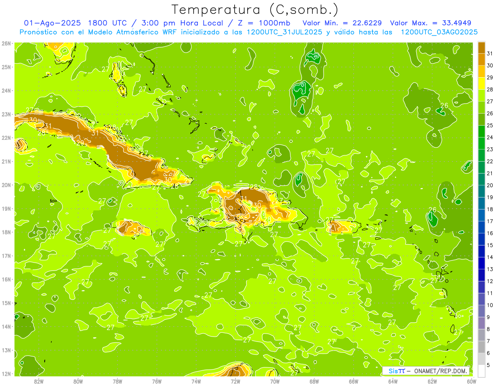Click the "80W" longitude axis label
501x387 pixels.
click(78, 381)
